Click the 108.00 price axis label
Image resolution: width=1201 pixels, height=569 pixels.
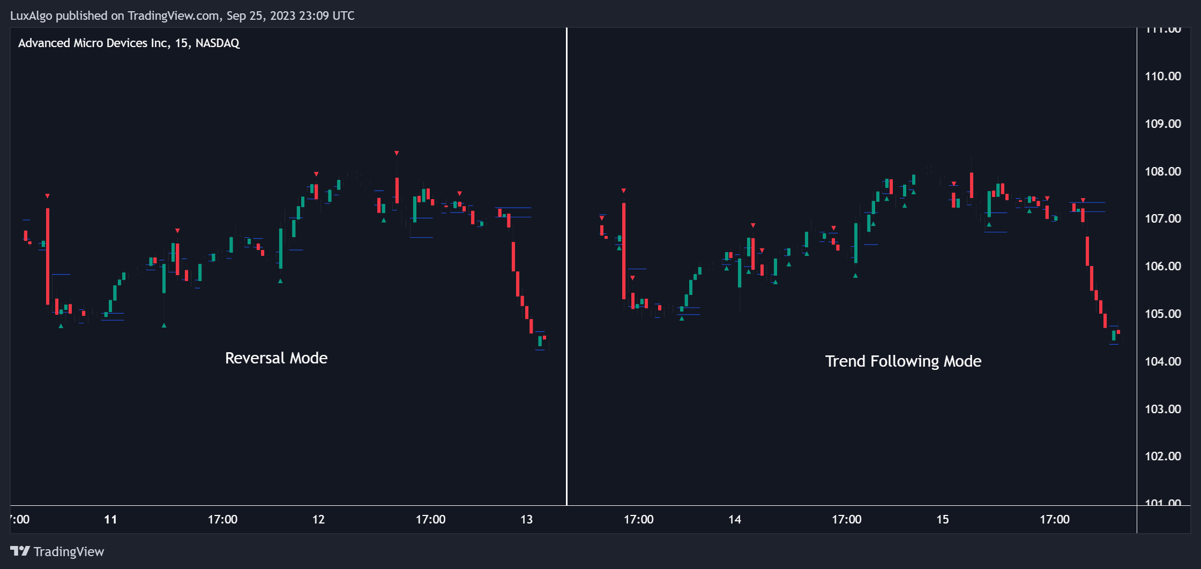(1162, 171)
